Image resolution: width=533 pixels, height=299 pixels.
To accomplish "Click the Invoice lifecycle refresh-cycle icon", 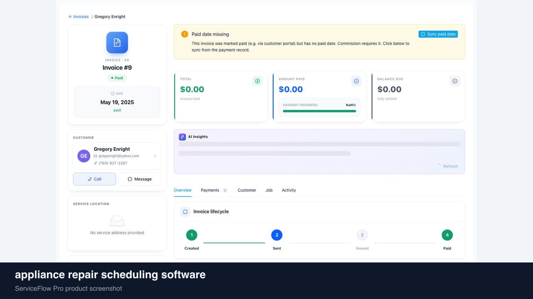I will coord(185,211).
